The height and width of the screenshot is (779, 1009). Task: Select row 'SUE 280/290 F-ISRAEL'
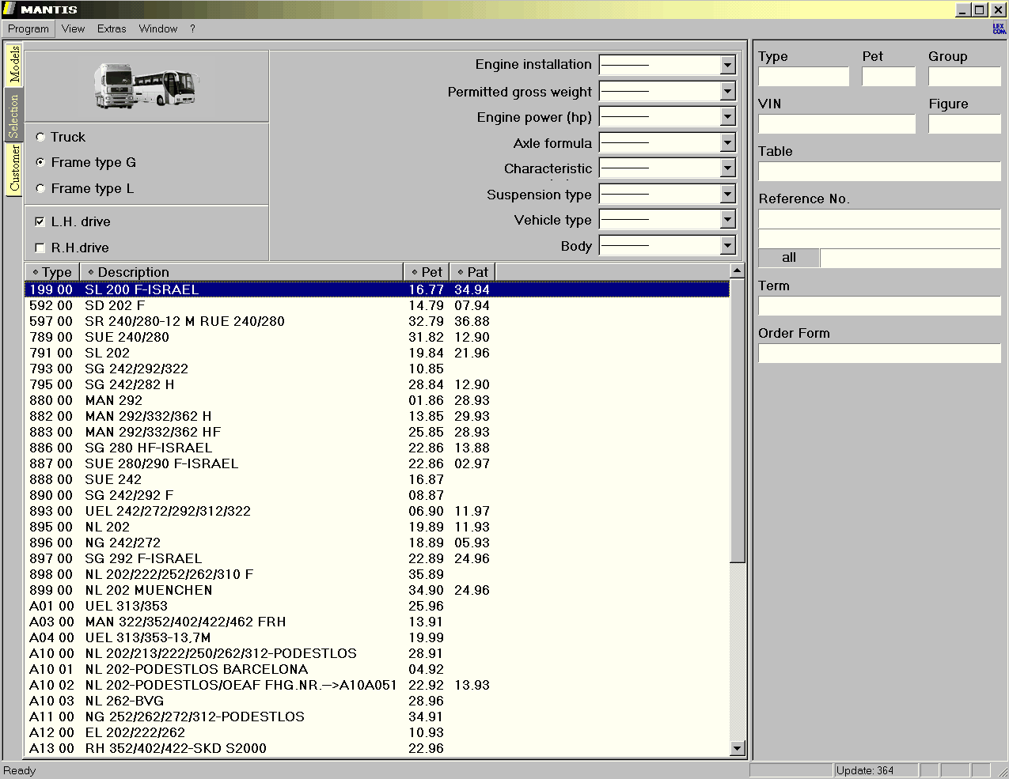coord(377,463)
